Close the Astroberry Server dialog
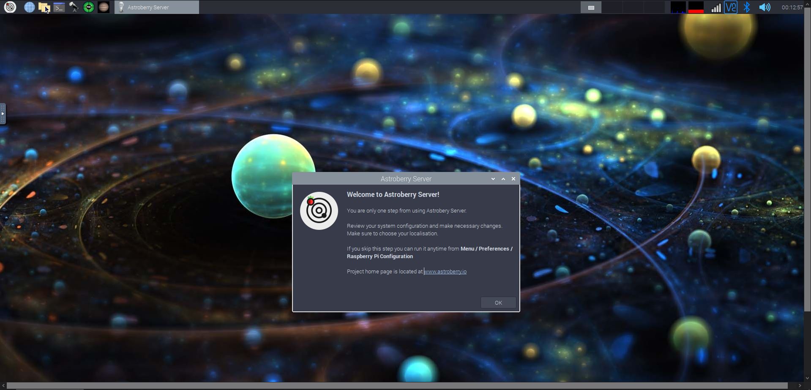Screen dimensions: 811x390 click(513, 179)
